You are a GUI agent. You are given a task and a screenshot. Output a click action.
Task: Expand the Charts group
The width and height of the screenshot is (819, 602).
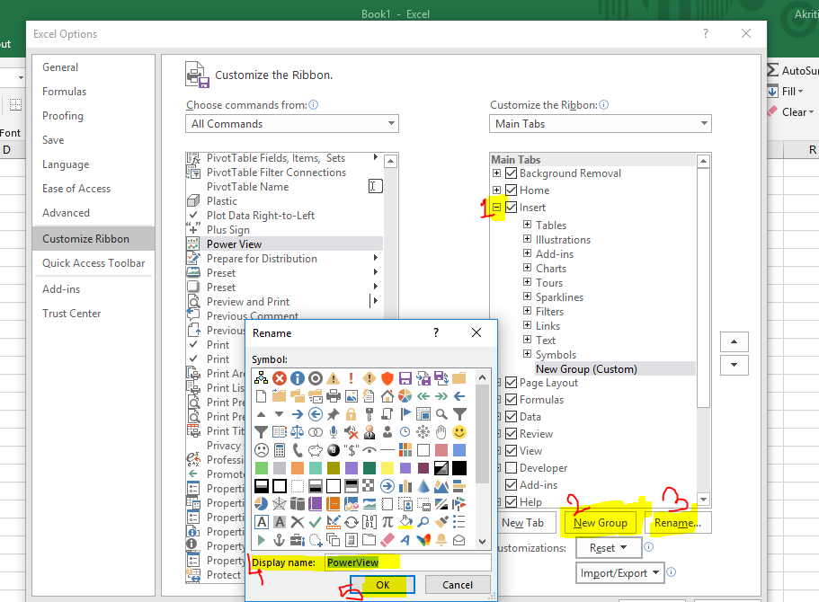pos(528,268)
